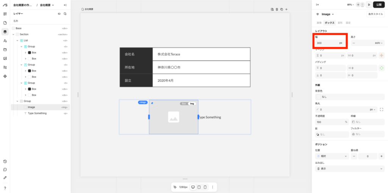Click the 条件スタイル button
This screenshot has height=193, width=388.
coord(375,14)
